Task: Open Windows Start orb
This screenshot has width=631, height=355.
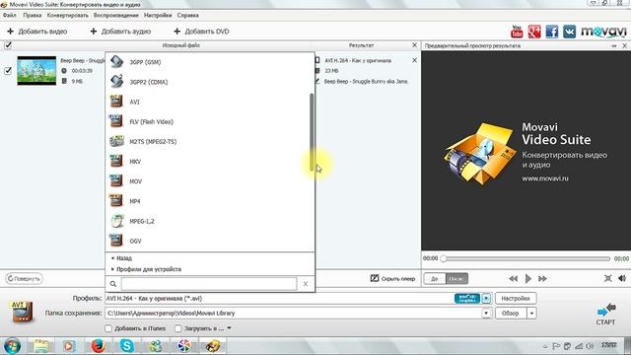Action: (12, 346)
